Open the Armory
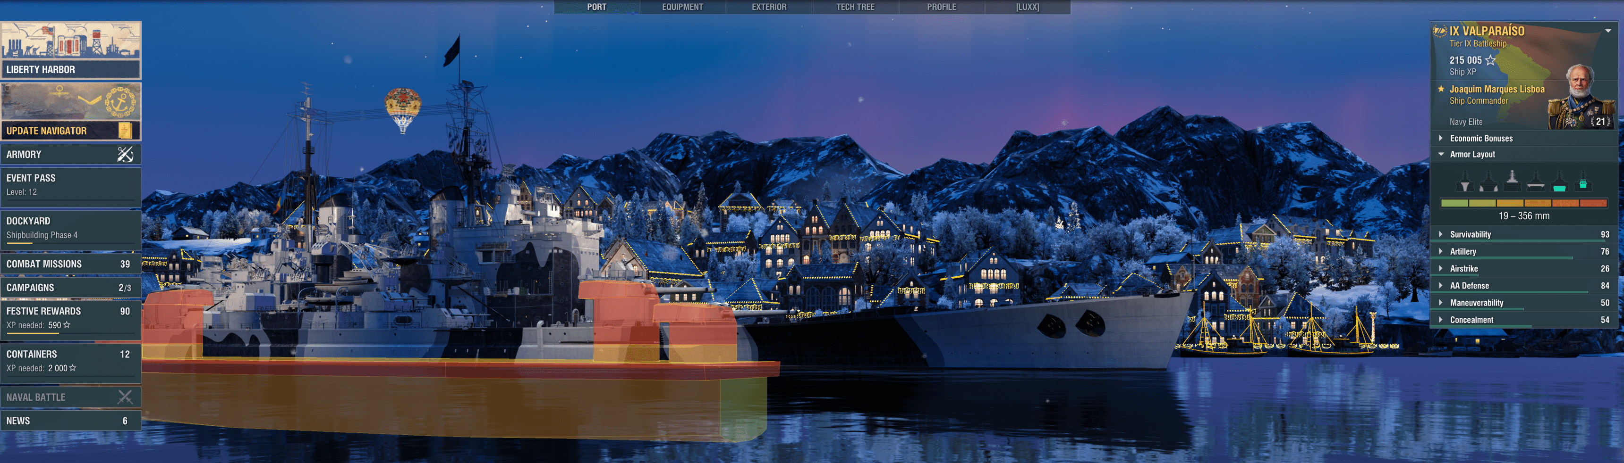 point(71,154)
